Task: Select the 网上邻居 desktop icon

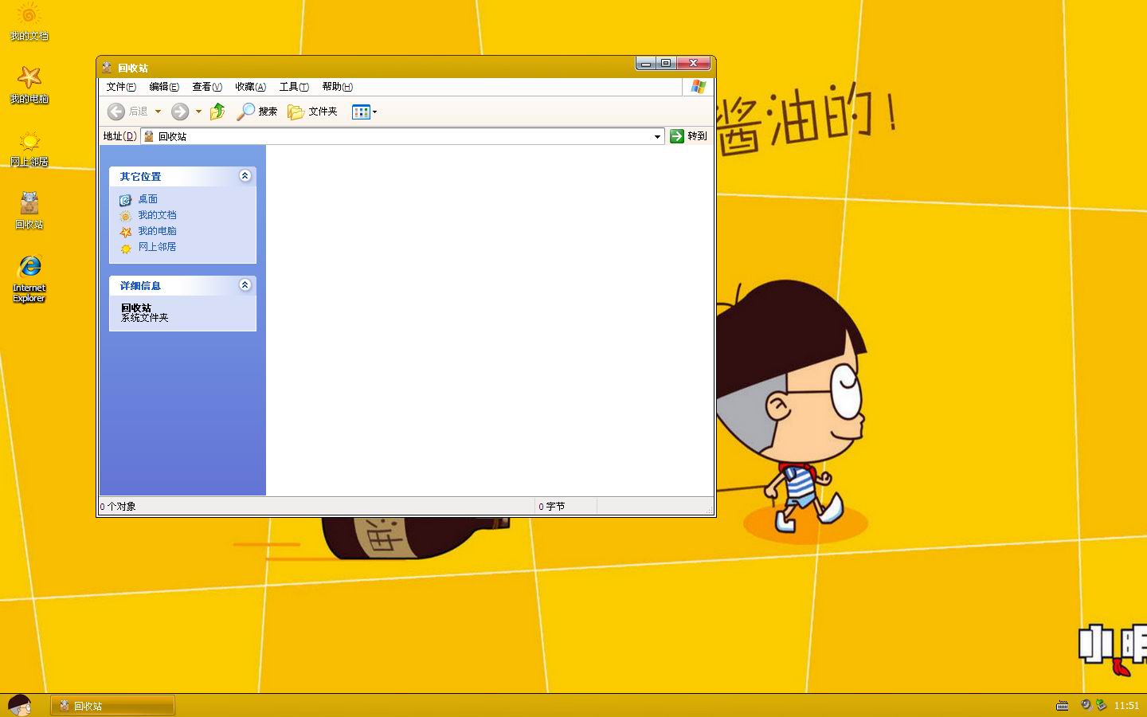Action: [29, 148]
